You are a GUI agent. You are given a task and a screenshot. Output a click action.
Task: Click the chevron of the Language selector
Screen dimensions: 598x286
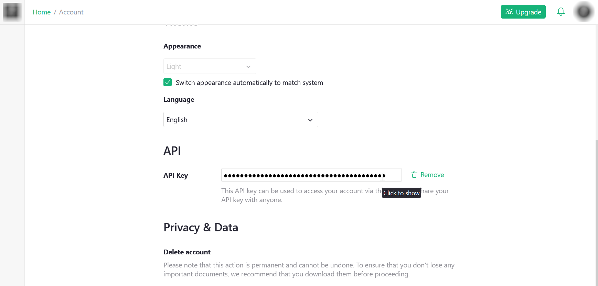pyautogui.click(x=310, y=120)
